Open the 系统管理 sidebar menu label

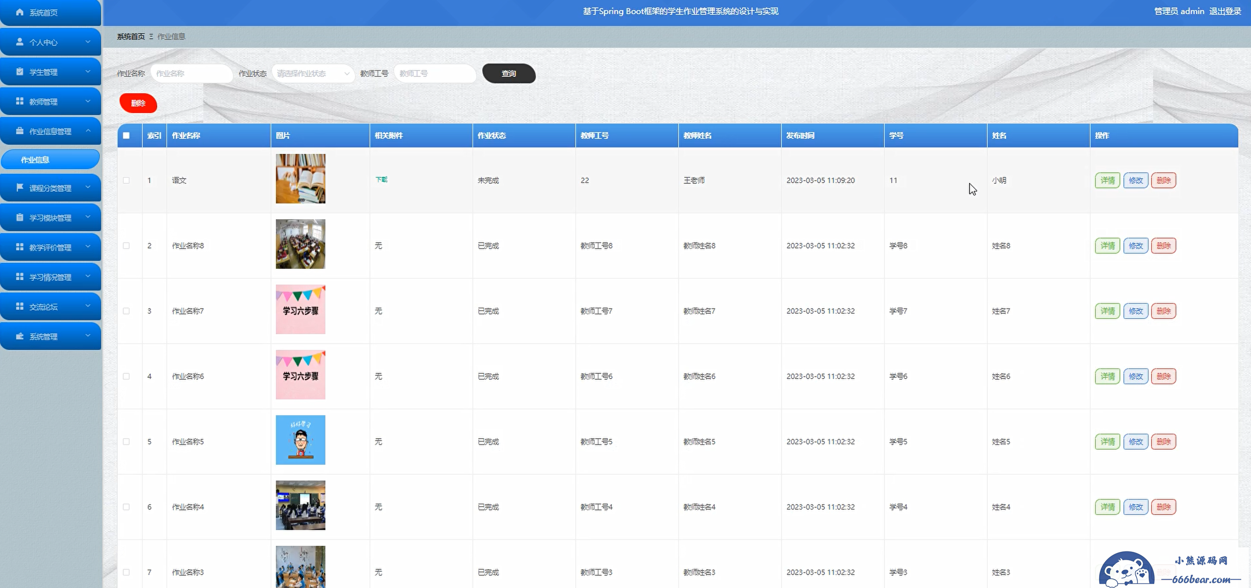pyautogui.click(x=43, y=336)
